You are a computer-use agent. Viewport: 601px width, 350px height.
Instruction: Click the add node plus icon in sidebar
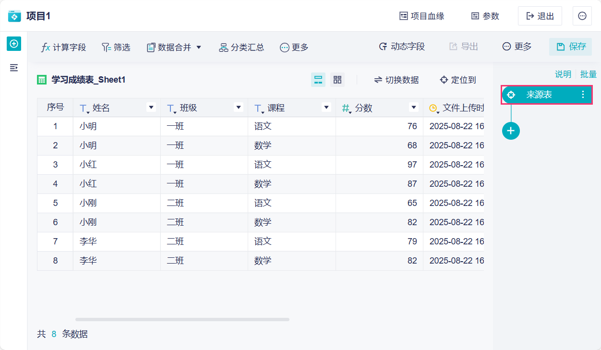[x=14, y=44]
